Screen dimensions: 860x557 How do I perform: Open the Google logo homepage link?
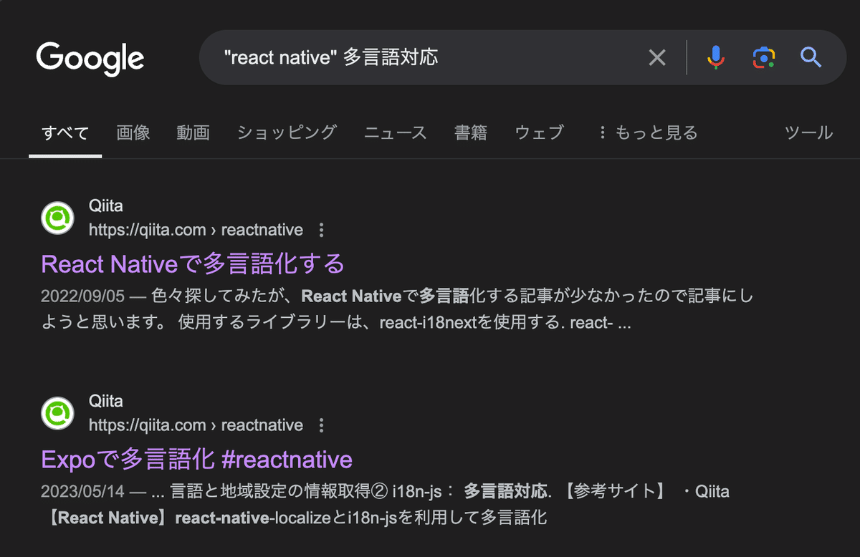point(90,58)
